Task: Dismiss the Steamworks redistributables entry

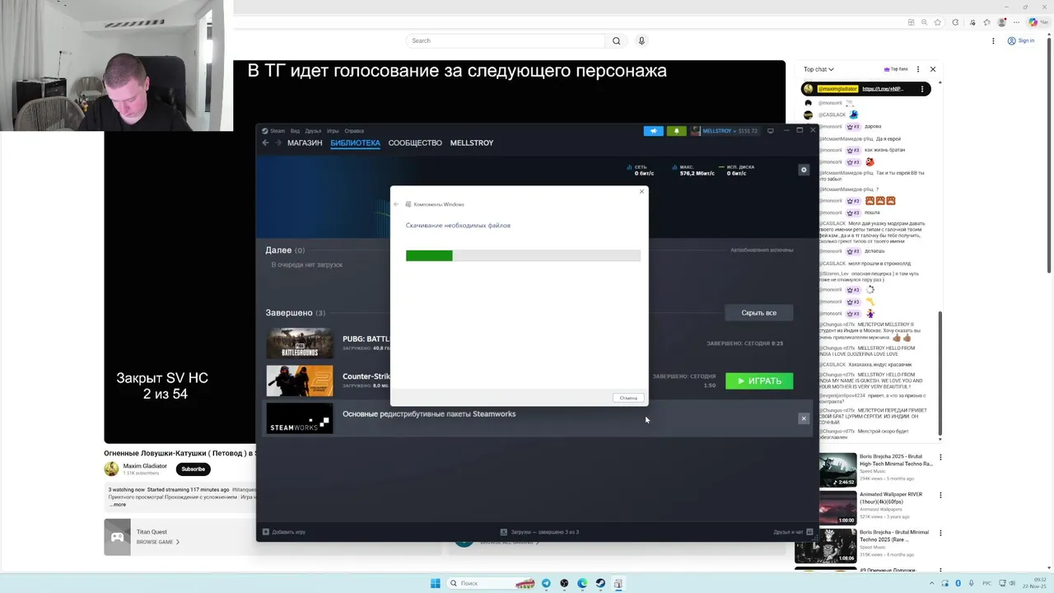Action: [804, 418]
